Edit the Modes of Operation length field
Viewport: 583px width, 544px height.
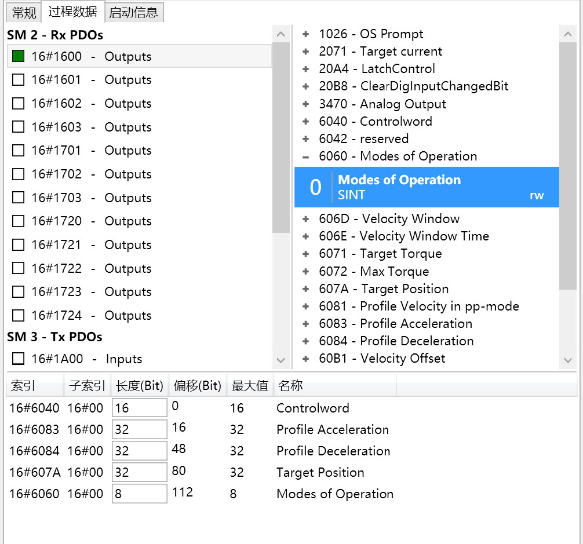click(x=139, y=494)
